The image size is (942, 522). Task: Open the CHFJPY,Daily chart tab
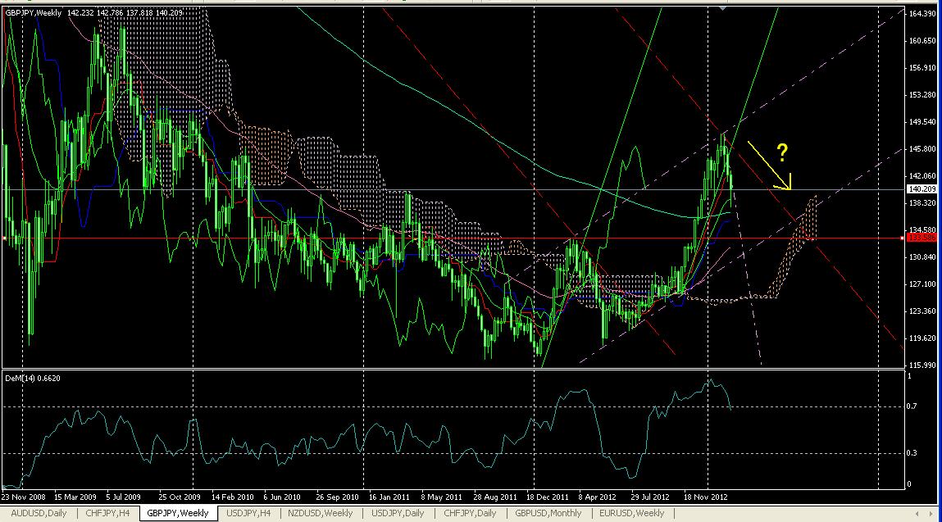tap(470, 513)
